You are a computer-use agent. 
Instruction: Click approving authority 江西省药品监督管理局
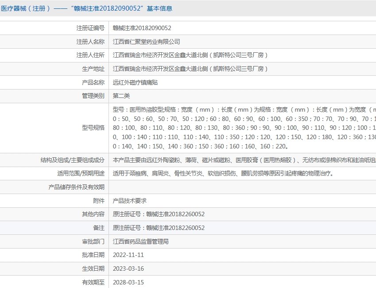(141, 241)
